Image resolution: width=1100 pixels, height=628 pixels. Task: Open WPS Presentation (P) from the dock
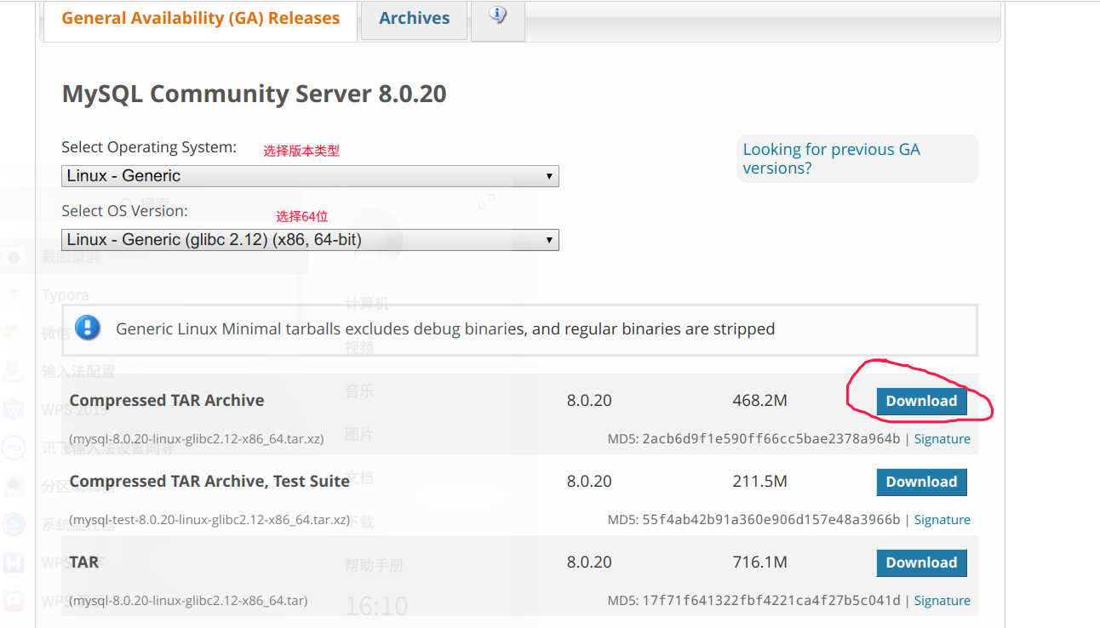pos(13,600)
